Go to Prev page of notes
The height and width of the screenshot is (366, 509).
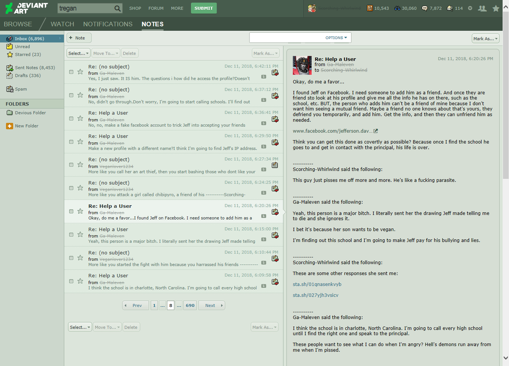pos(135,305)
